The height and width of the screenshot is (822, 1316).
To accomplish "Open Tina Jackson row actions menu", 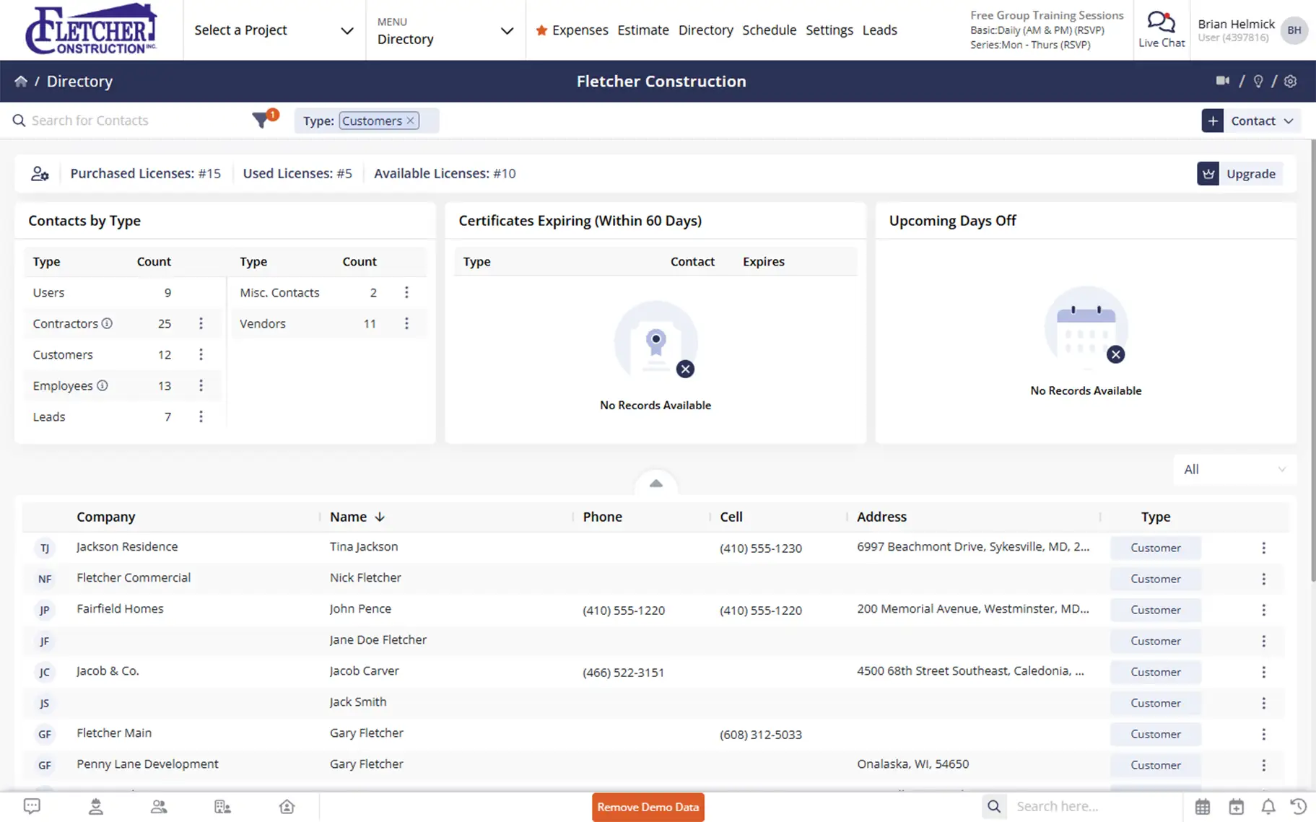I will pyautogui.click(x=1263, y=548).
